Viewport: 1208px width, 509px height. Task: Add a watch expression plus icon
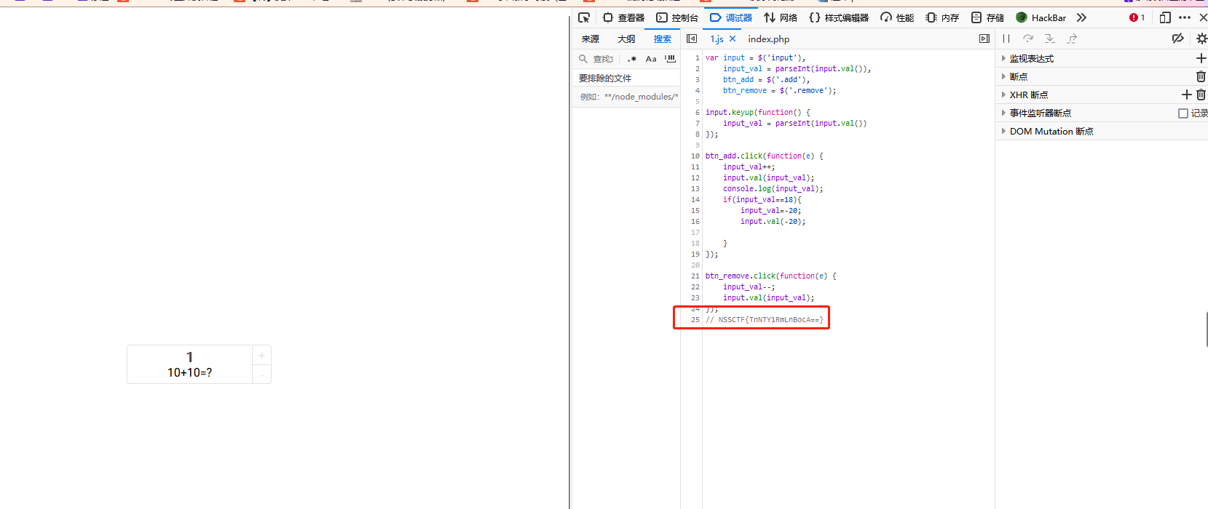point(1201,58)
